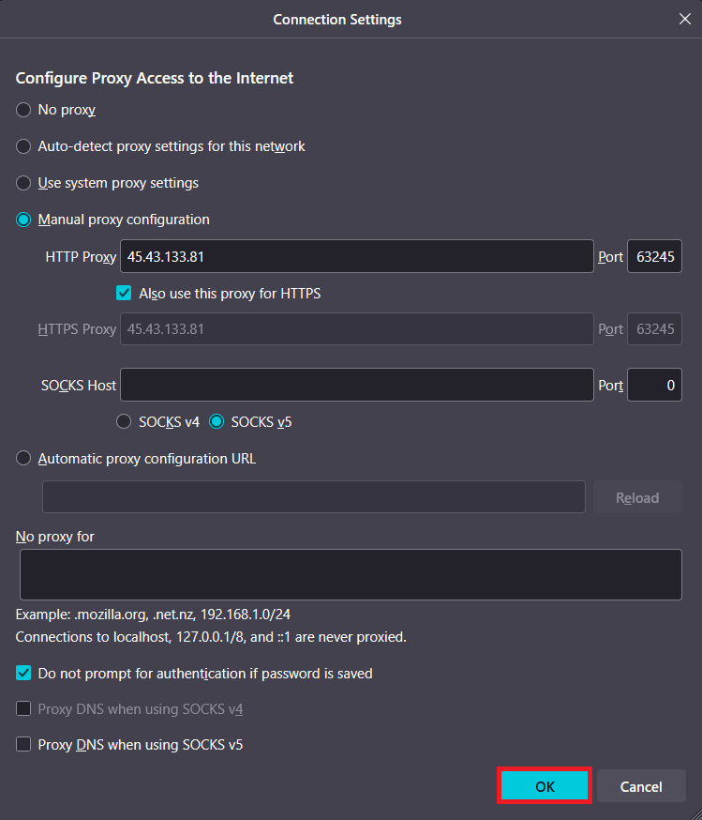The width and height of the screenshot is (702, 820).
Task: Enable Proxy DNS when using SOCKS v5
Action: (22, 744)
